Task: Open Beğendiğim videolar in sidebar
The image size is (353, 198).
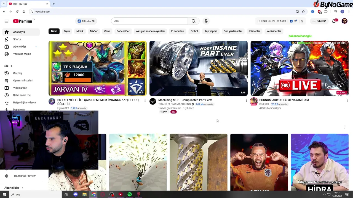Action: click(x=21, y=103)
